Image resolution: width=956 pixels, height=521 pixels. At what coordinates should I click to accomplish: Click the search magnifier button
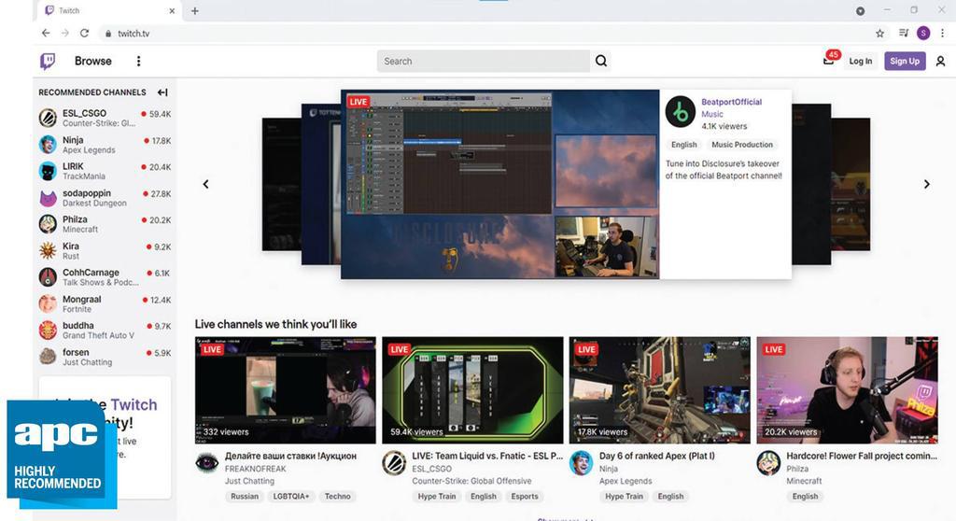[x=601, y=61]
